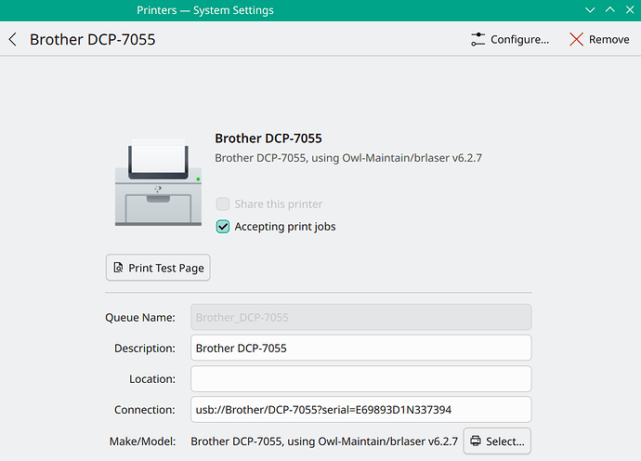Click the Configure sliders icon
641x461 pixels.
click(477, 40)
